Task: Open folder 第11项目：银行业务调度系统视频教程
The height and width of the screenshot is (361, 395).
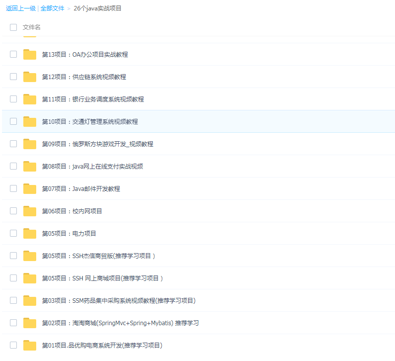Action: point(93,99)
